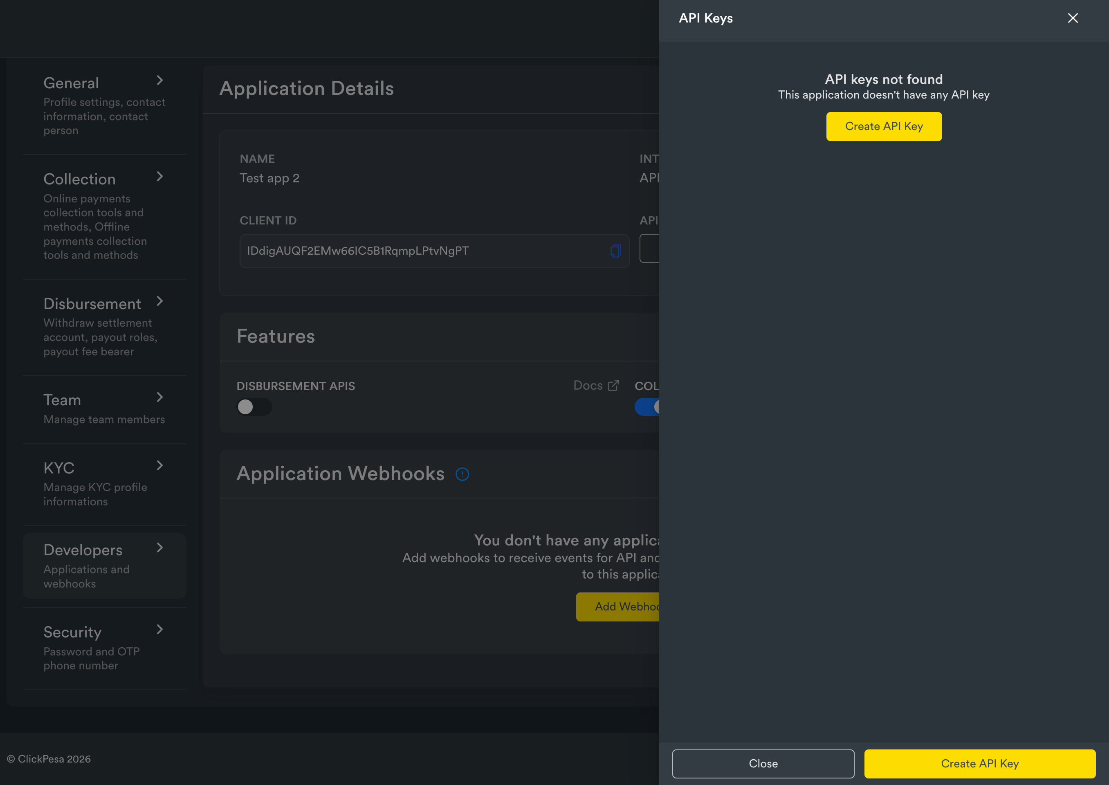Screen dimensions: 1109x785
Task: Expand the Team chevron arrow
Action: [x=159, y=397]
